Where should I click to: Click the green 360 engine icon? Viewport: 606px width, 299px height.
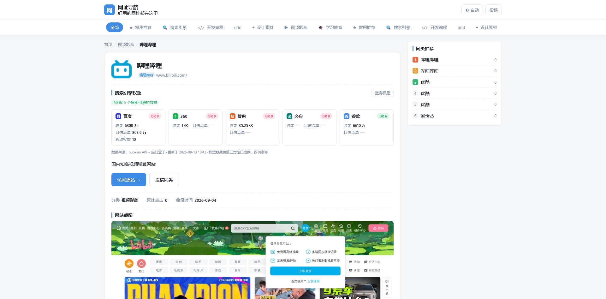click(175, 116)
